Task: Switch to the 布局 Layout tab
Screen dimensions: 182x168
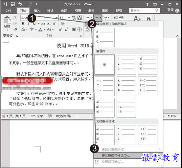Action: click(64, 11)
